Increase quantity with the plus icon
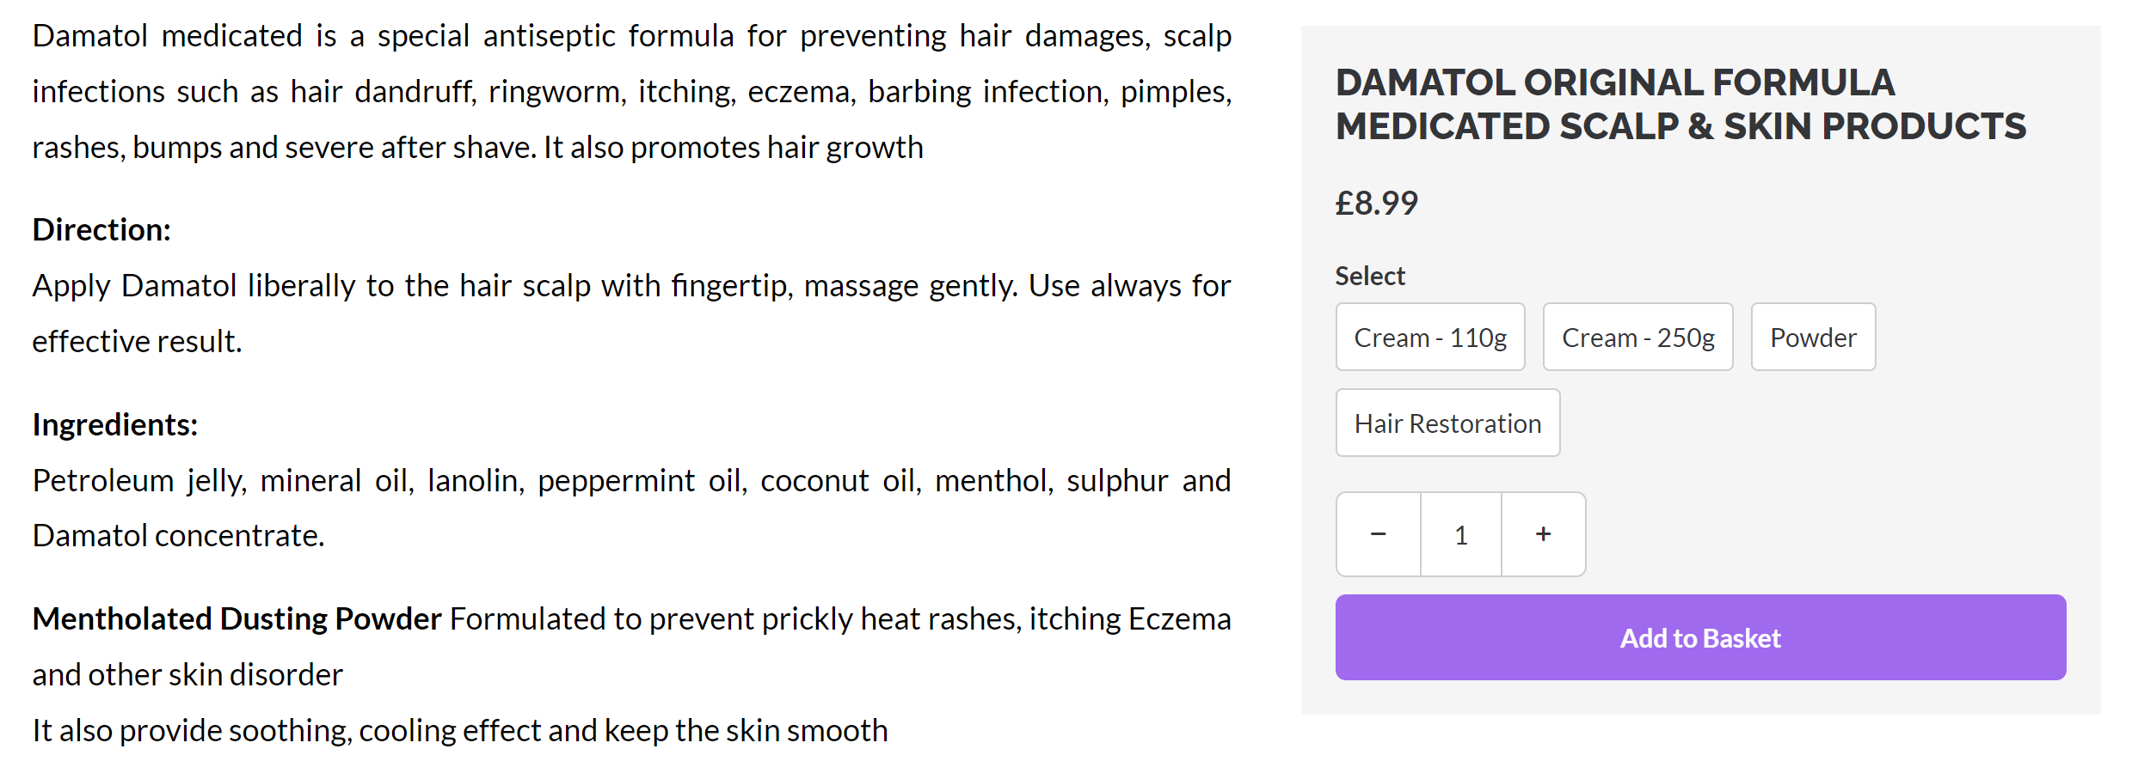Screen dimensions: 2138x761 [x=1544, y=534]
